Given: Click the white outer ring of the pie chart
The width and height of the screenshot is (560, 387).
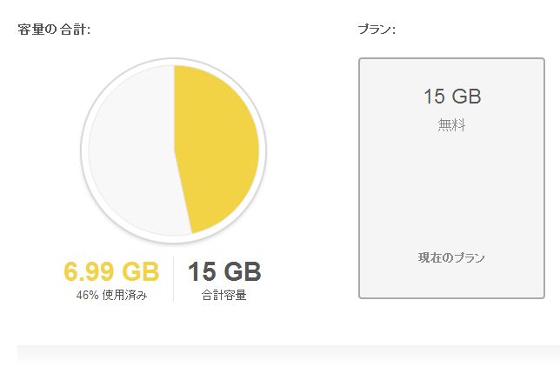Looking at the screenshot, I should click(x=84, y=150).
